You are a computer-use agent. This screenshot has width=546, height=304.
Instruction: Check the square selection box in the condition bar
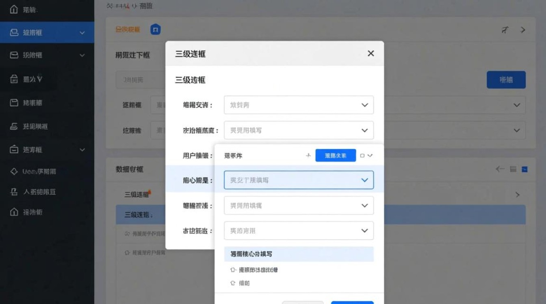click(362, 155)
